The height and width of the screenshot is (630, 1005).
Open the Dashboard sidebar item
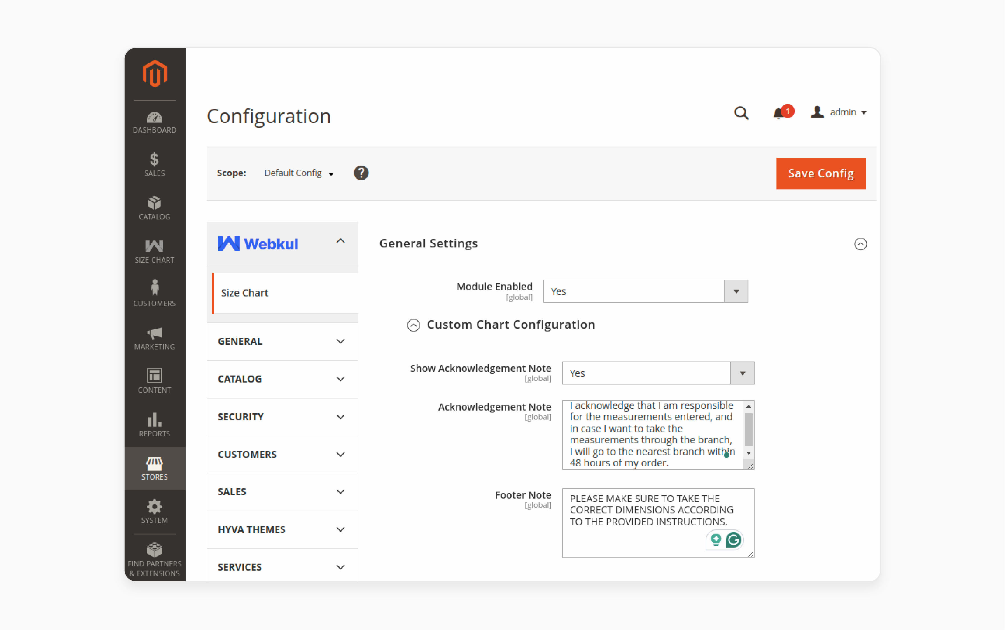click(x=154, y=122)
